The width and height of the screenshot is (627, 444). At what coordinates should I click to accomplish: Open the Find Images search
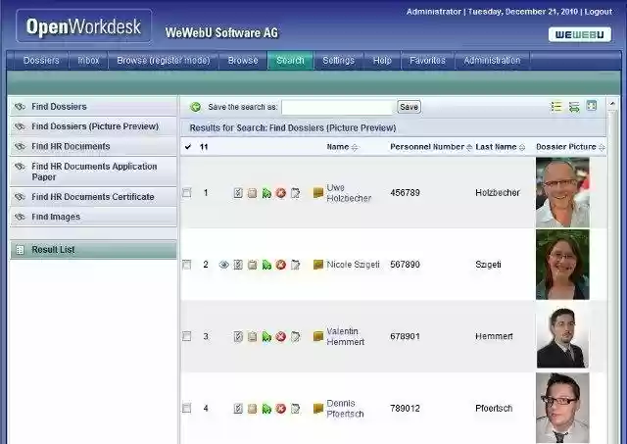[x=93, y=217]
